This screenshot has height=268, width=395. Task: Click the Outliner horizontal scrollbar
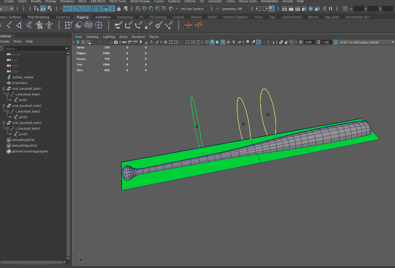click(31, 262)
